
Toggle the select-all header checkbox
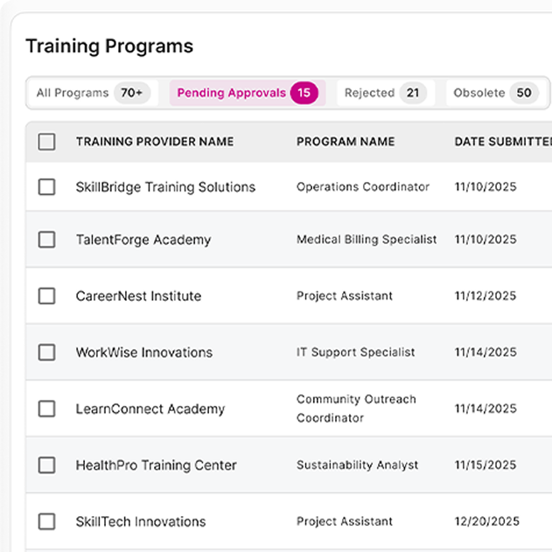47,142
